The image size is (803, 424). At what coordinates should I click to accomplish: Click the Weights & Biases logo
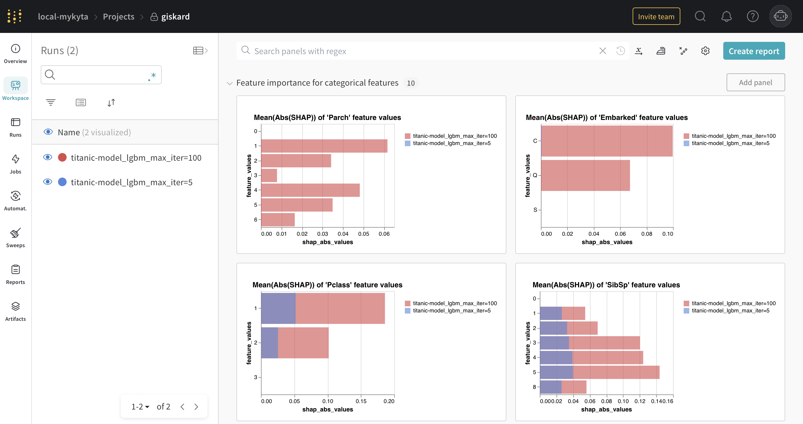pos(14,16)
